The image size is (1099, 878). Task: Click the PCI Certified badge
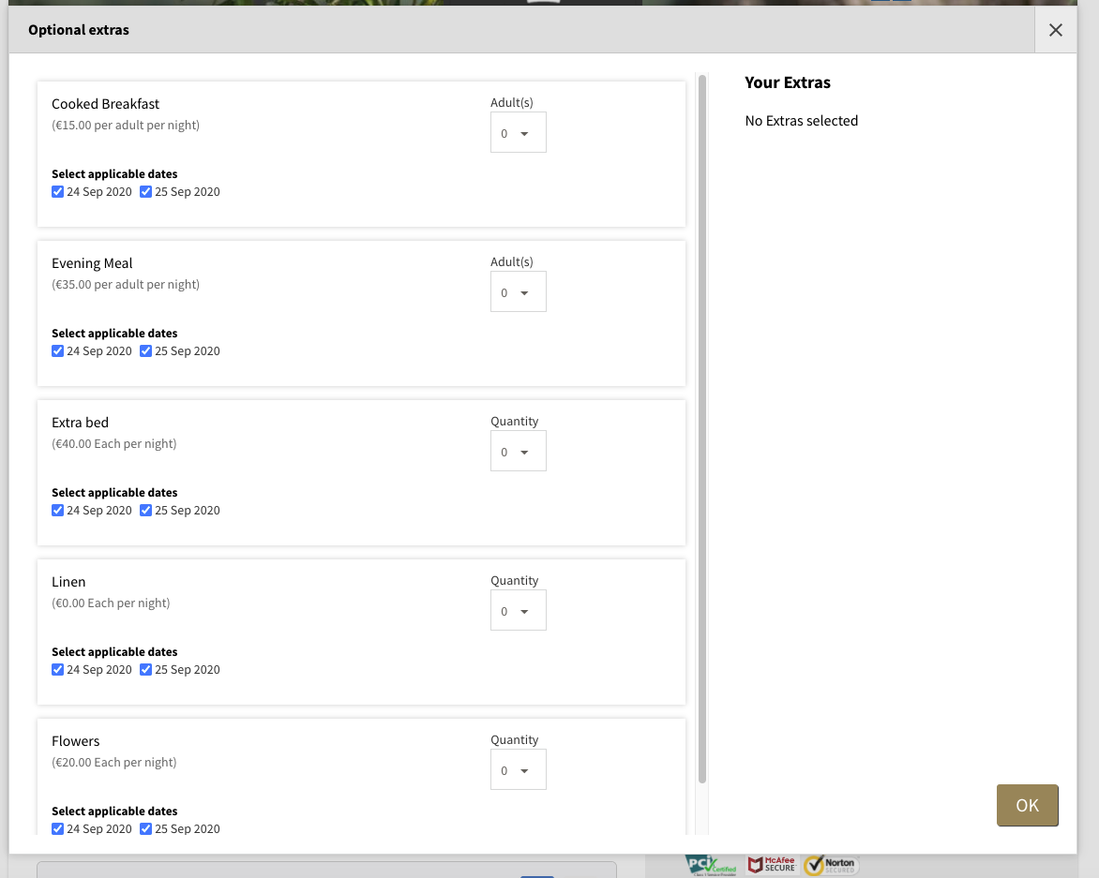pyautogui.click(x=711, y=866)
